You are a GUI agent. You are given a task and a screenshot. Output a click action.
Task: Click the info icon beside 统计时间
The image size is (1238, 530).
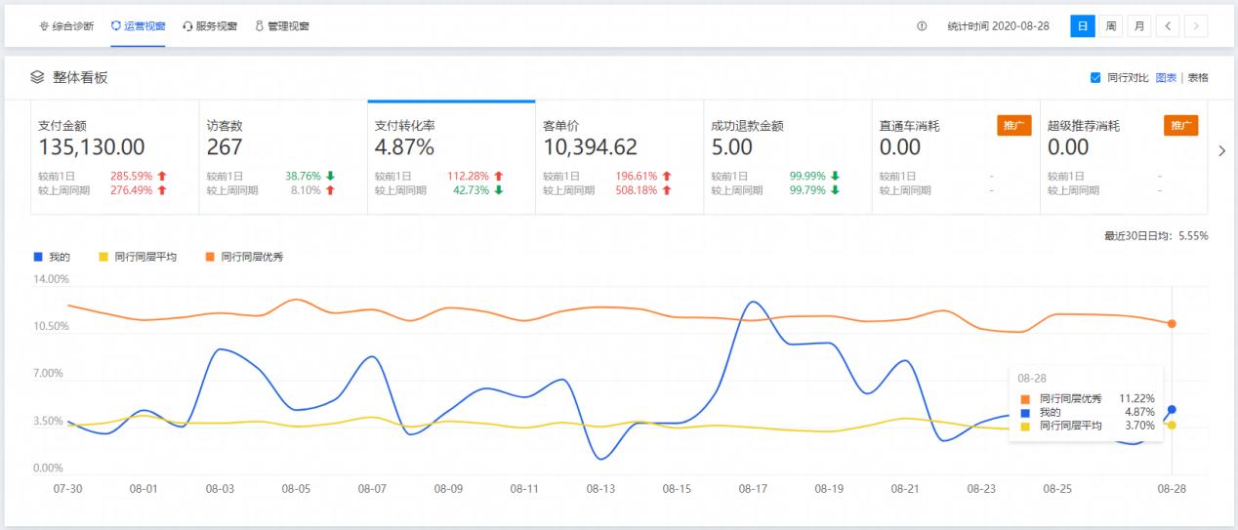[922, 26]
